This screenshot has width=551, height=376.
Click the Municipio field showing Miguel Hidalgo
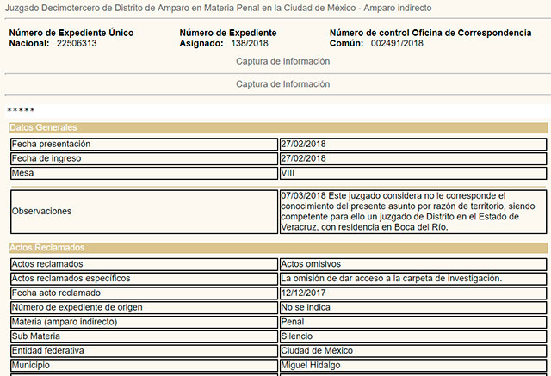(x=412, y=366)
